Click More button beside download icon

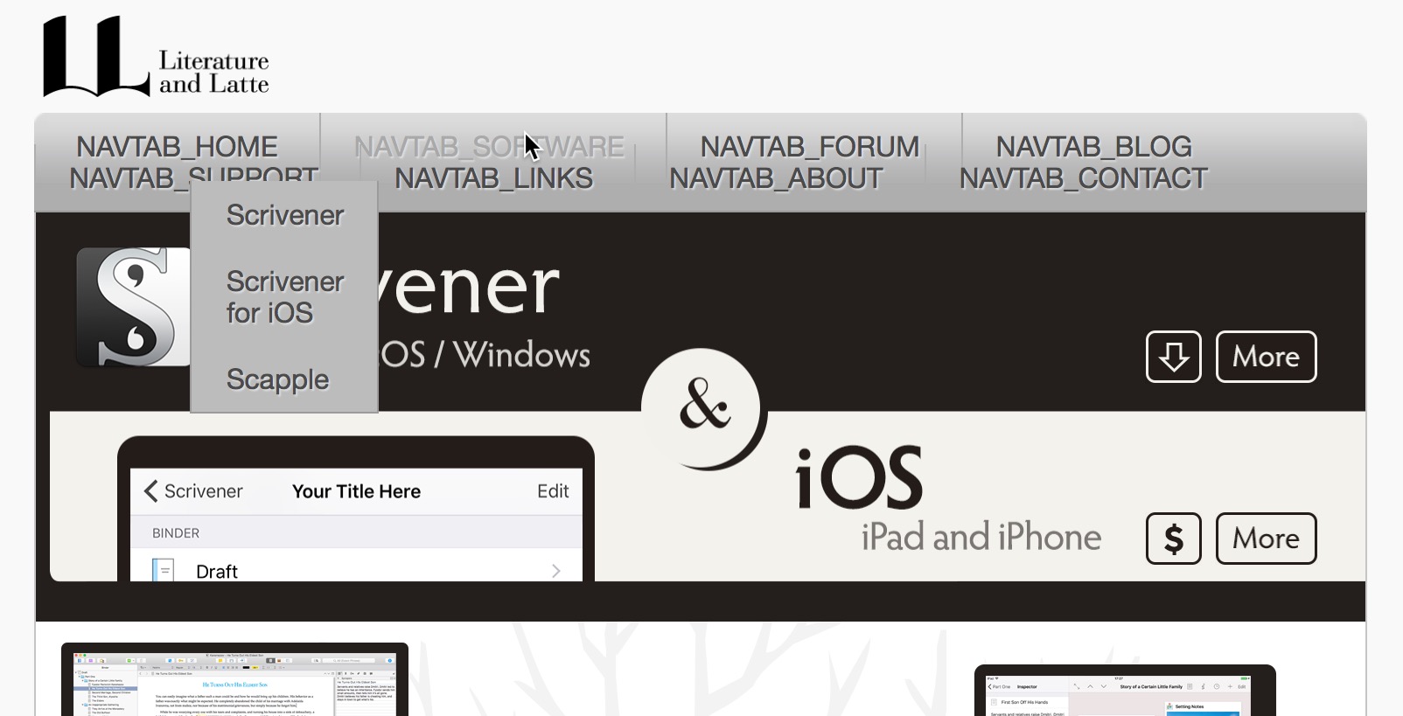click(x=1266, y=357)
